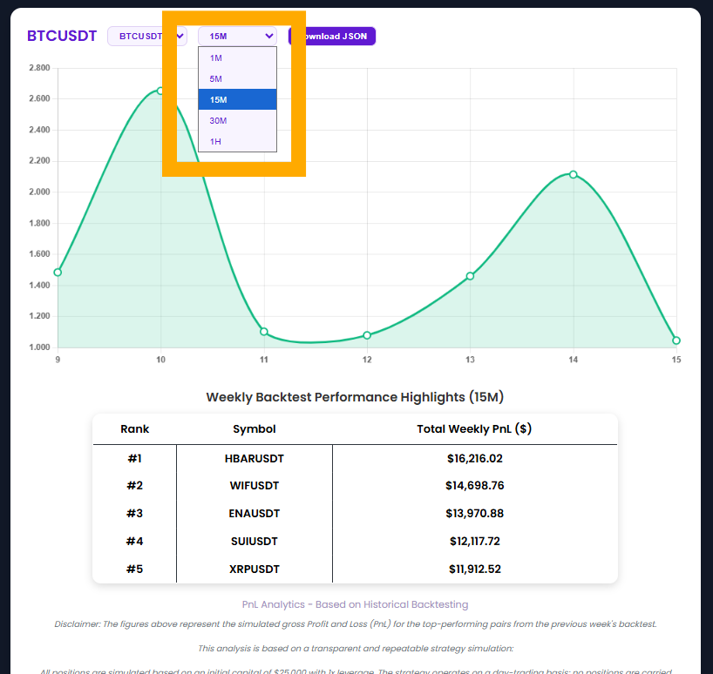Click chart data point at day 15
Screen dimensions: 713x674
(x=676, y=340)
